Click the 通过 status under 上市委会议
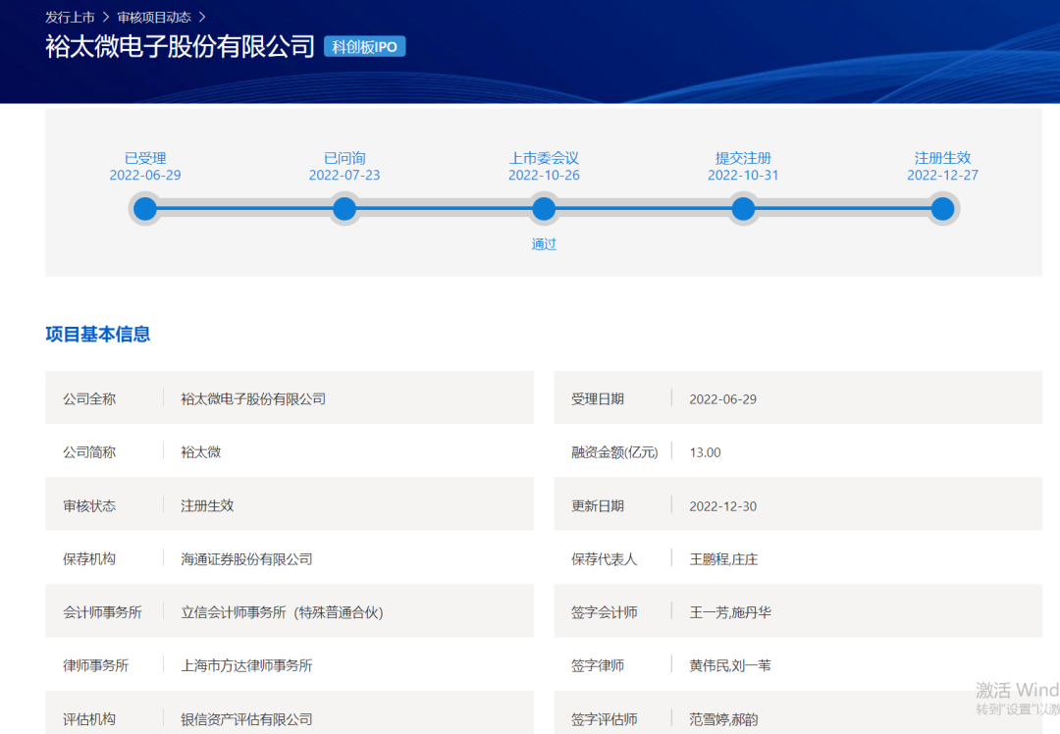Screen dimensions: 1060x734 [x=544, y=244]
